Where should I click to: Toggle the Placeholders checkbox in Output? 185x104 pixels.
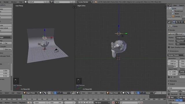pos(169,94)
